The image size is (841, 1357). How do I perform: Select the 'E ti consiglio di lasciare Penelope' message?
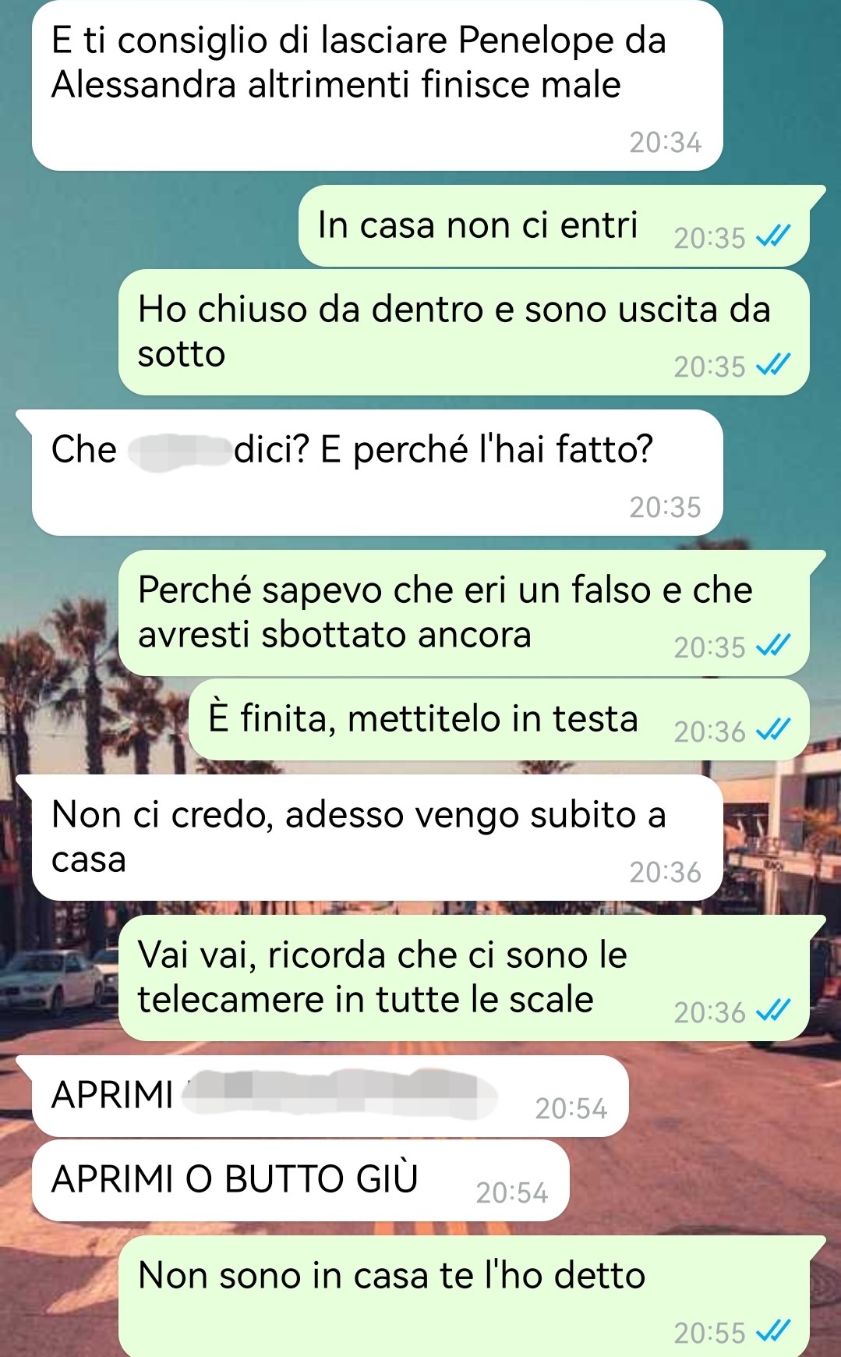377,85
